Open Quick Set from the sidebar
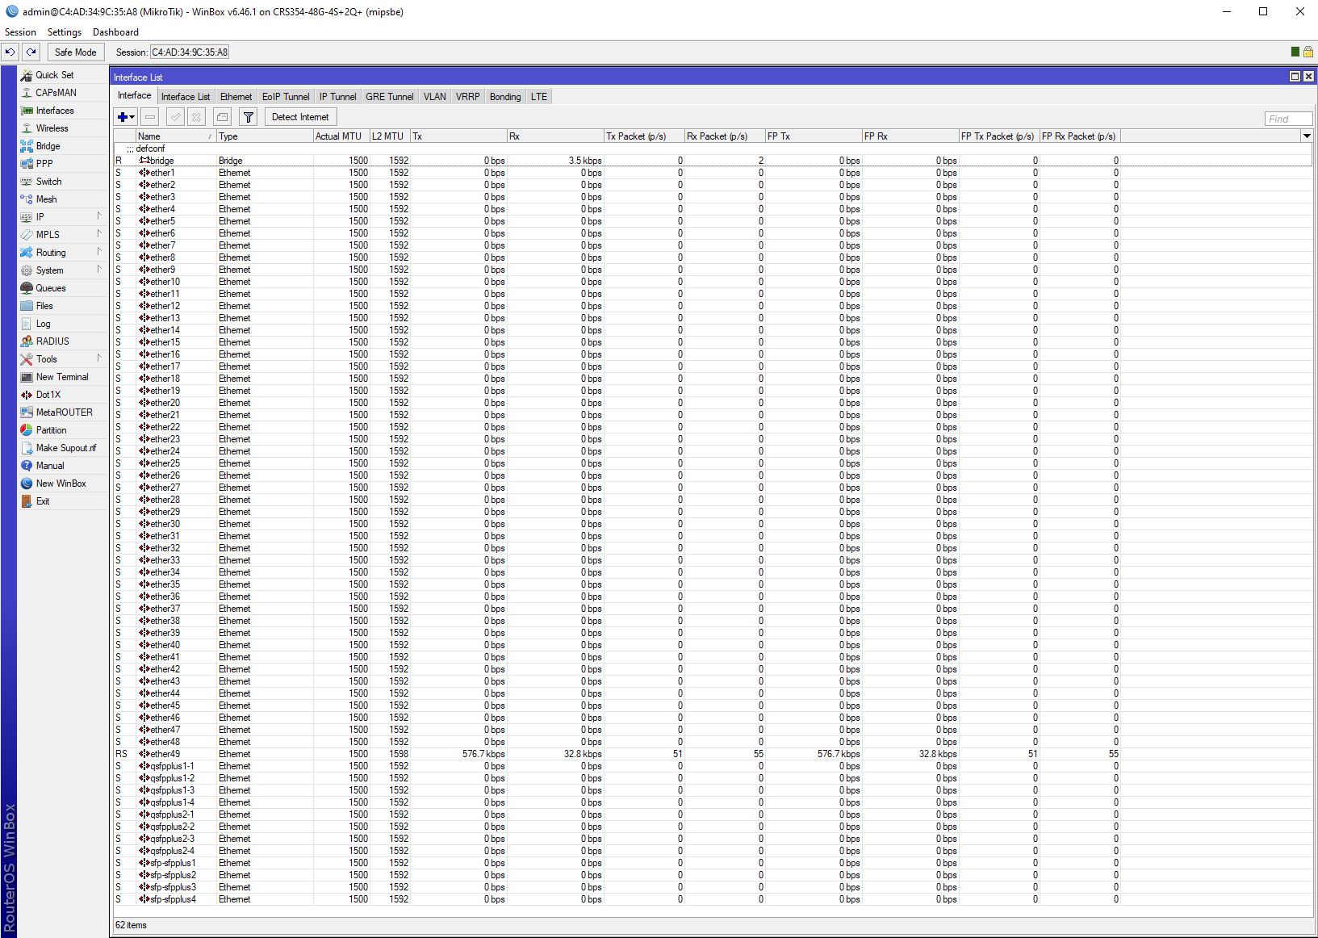Image resolution: width=1318 pixels, height=938 pixels. 63,75
